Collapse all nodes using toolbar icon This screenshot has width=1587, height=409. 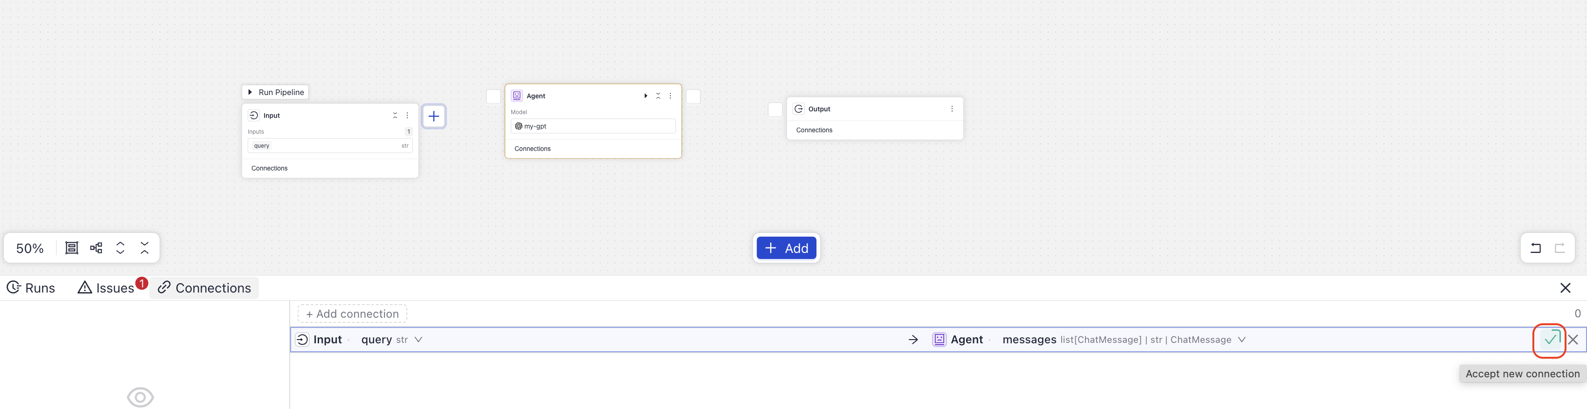[145, 248]
